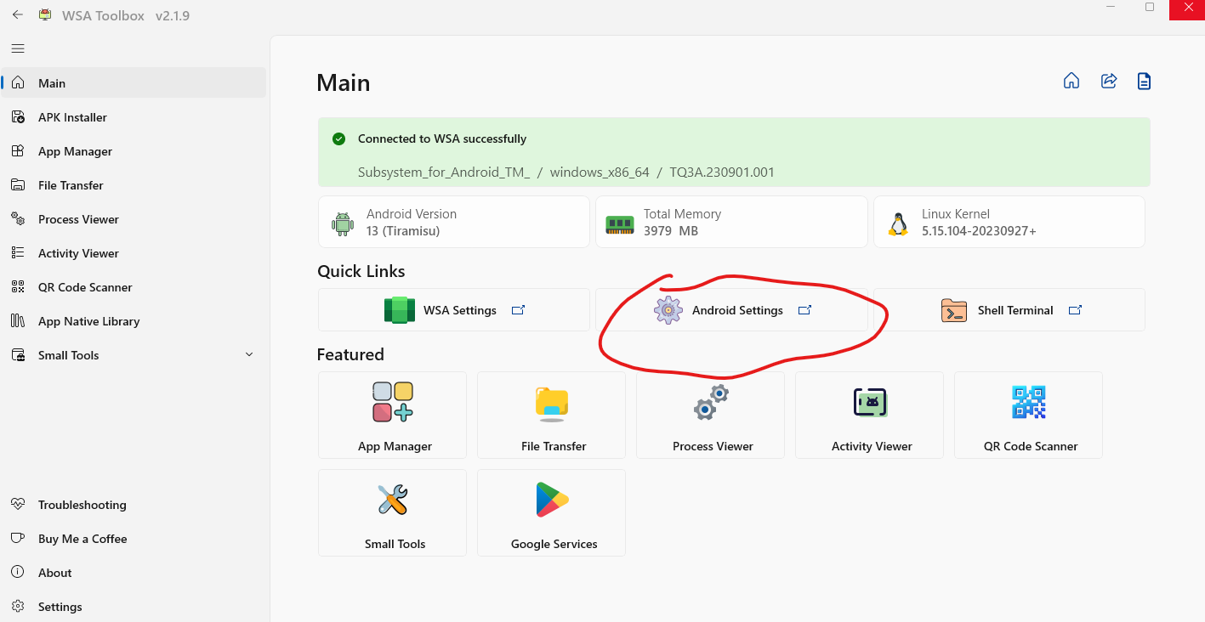The width and height of the screenshot is (1205, 622).
Task: Click the back arrow in title bar
Action: point(17,15)
